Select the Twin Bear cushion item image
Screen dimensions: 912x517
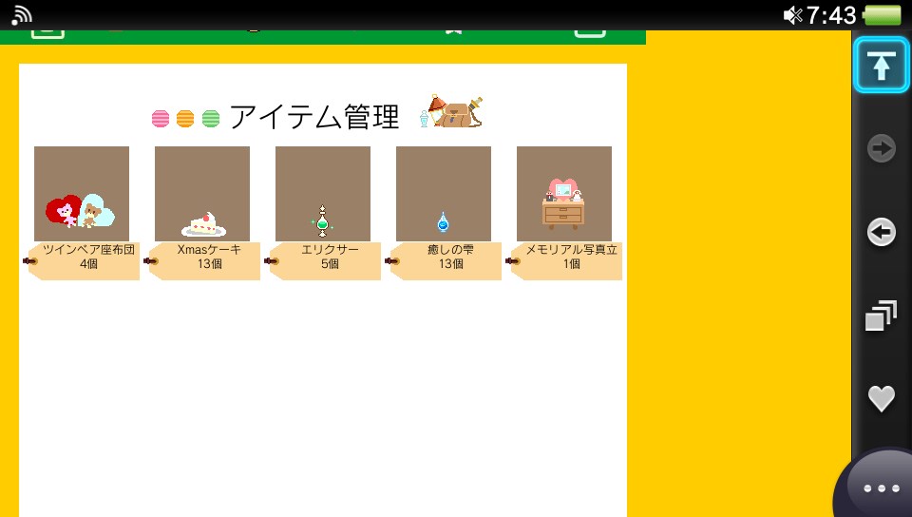point(82,194)
